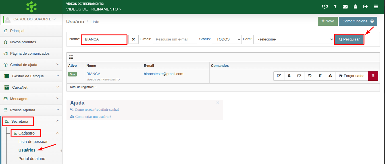Click the logout arrow icon in the top bar

365,7
